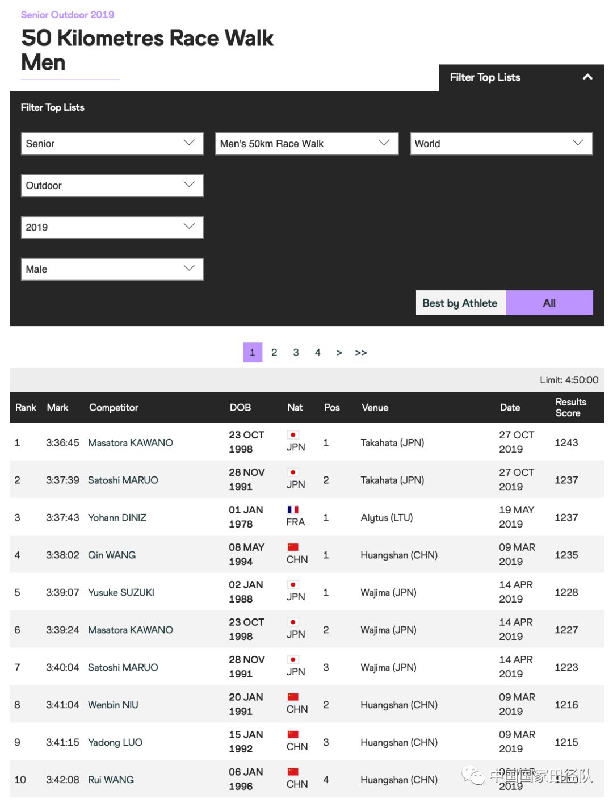Click the Mark column header
The width and height of the screenshot is (613, 803).
(x=57, y=407)
